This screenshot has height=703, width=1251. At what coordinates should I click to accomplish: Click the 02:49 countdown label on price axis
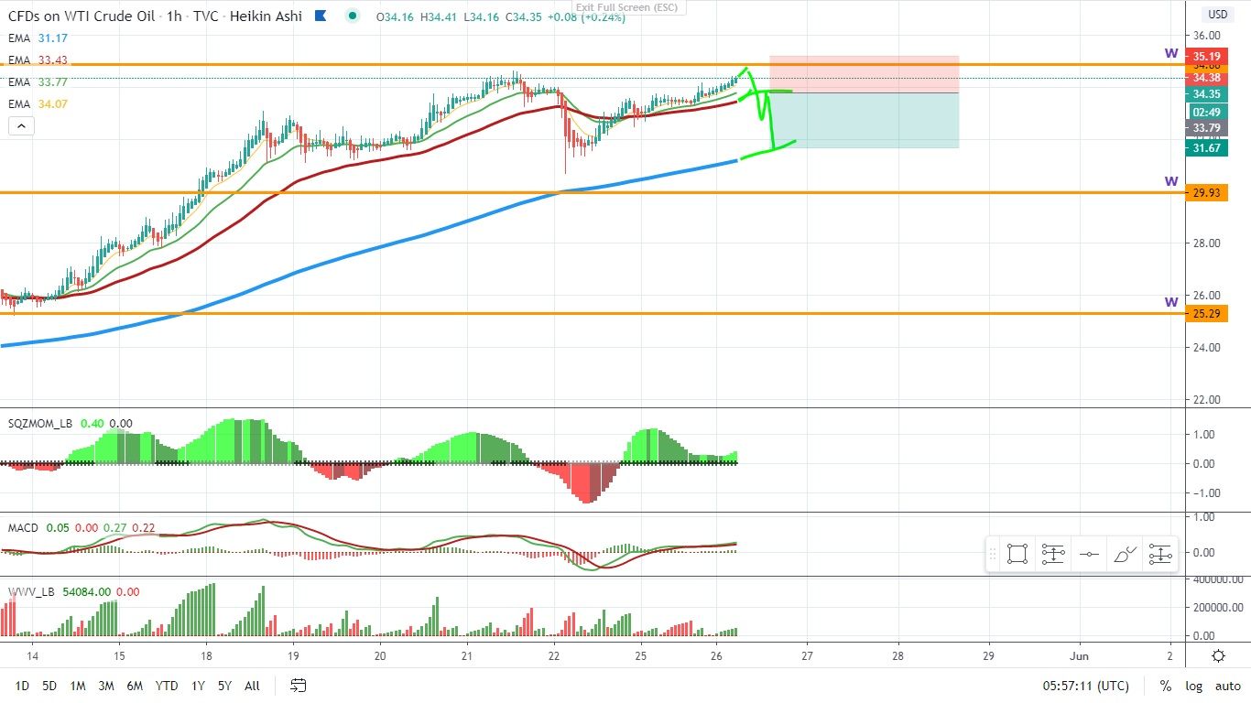1205,112
